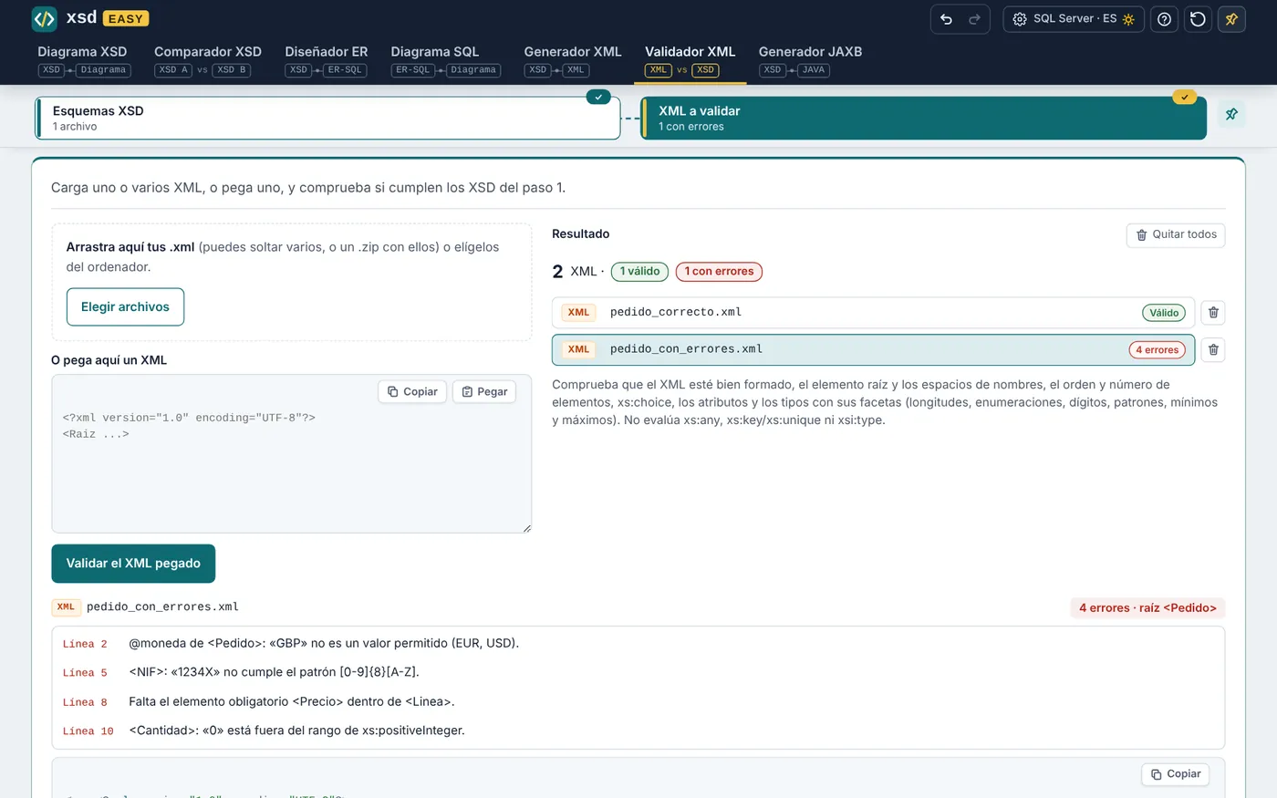
Task: Click XML icon beside error list file name
Action: [x=66, y=607]
